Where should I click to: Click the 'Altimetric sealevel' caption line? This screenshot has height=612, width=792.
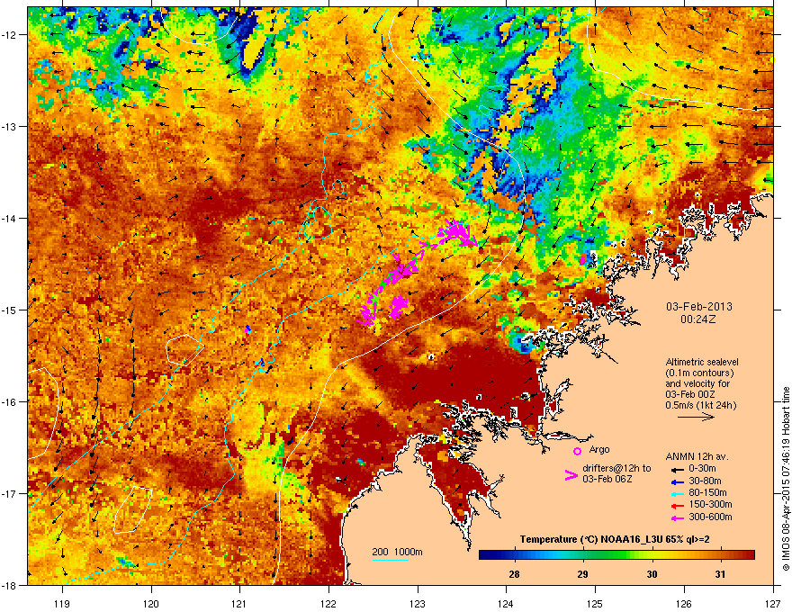click(x=702, y=362)
